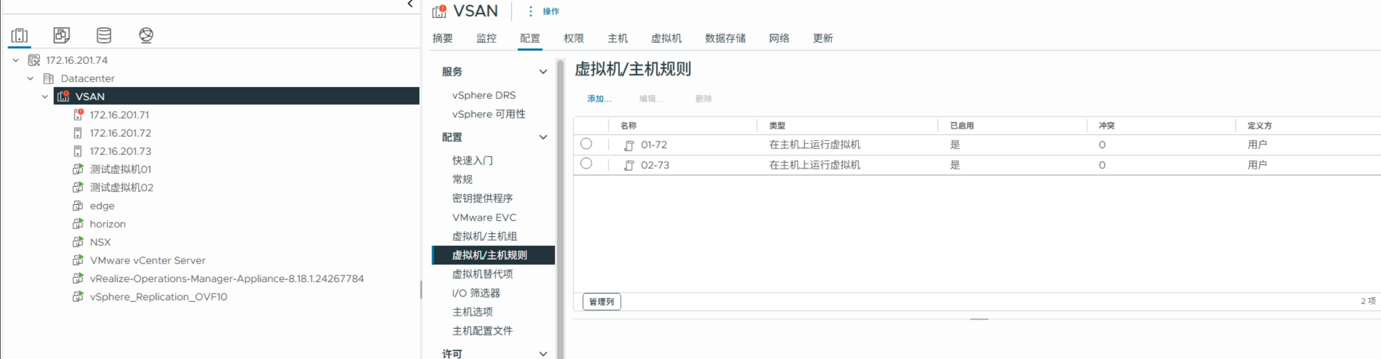Open 虚拟机替代项 settings
This screenshot has width=1381, height=359.
(x=483, y=274)
